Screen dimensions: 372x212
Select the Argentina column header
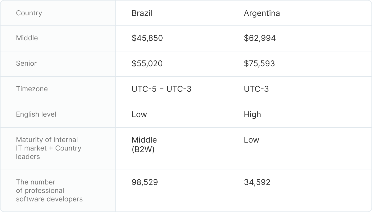coord(262,13)
